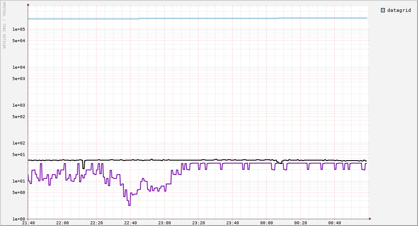Click the light blue datagrid line

coord(197,18)
